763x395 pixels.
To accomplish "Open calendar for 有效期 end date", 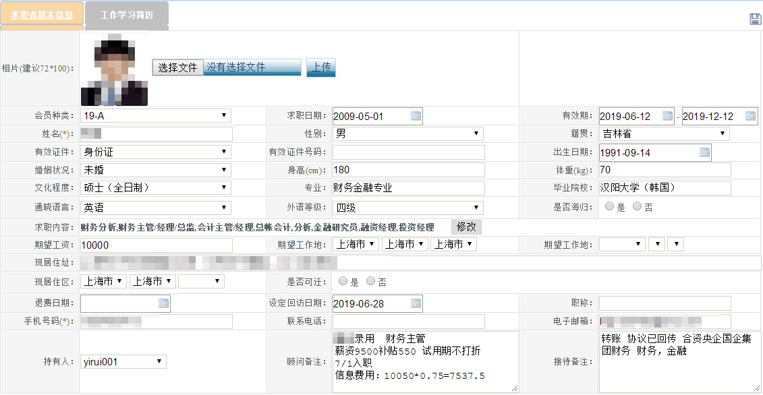I will tap(750, 116).
